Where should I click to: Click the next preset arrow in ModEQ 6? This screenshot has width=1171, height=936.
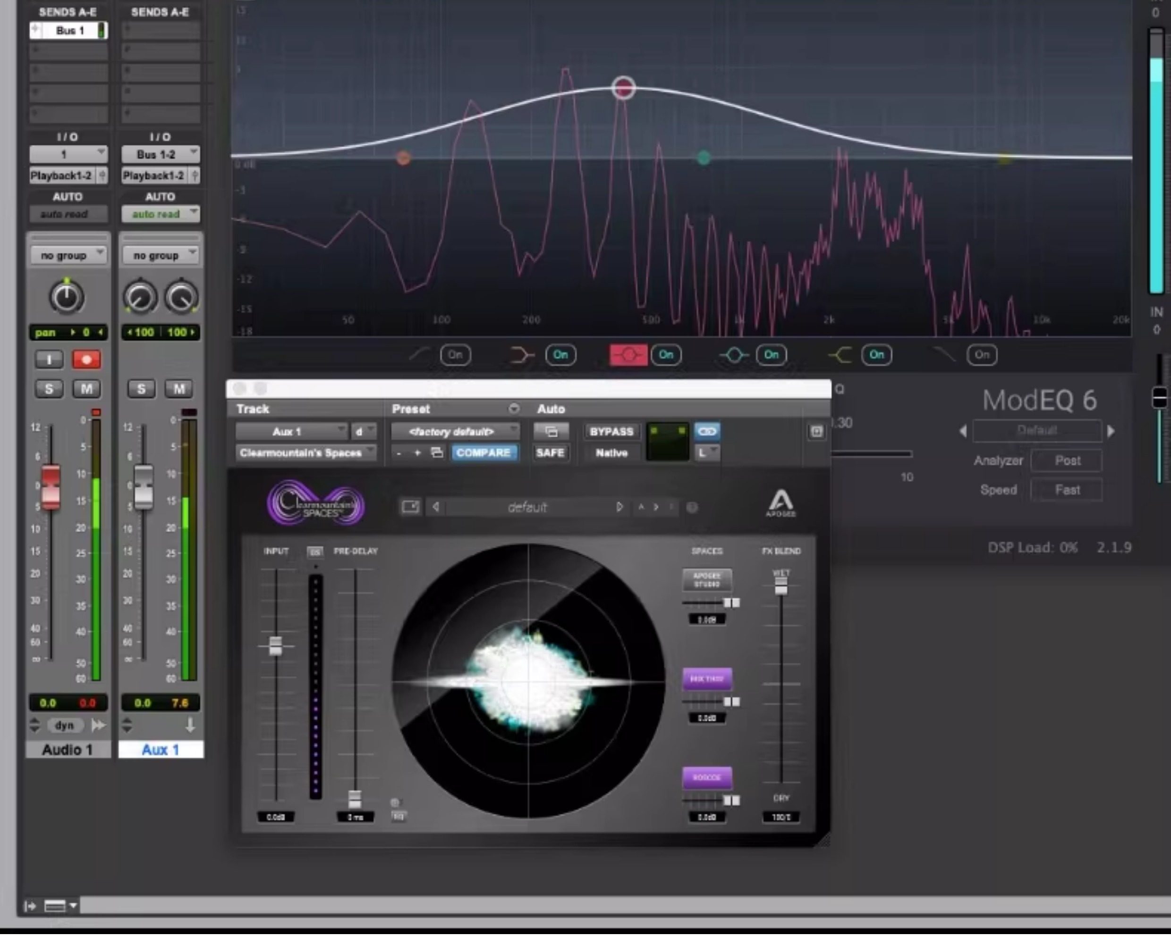(x=1111, y=431)
